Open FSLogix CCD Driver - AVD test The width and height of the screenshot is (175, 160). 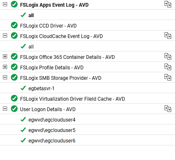(48, 26)
